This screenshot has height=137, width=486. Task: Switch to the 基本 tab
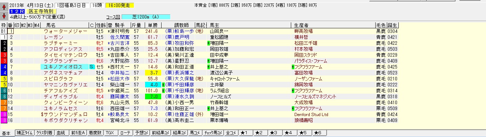[x=6, y=134]
